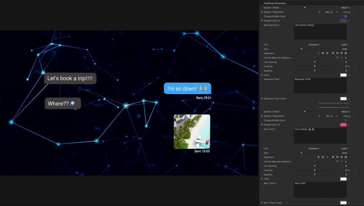
Task: Select left text alignment for Received Text 1
Action: (x=318, y=53)
